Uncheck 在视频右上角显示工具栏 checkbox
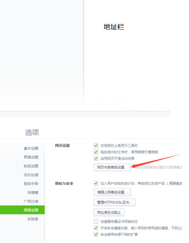The height and width of the screenshot is (243, 189). click(96, 145)
